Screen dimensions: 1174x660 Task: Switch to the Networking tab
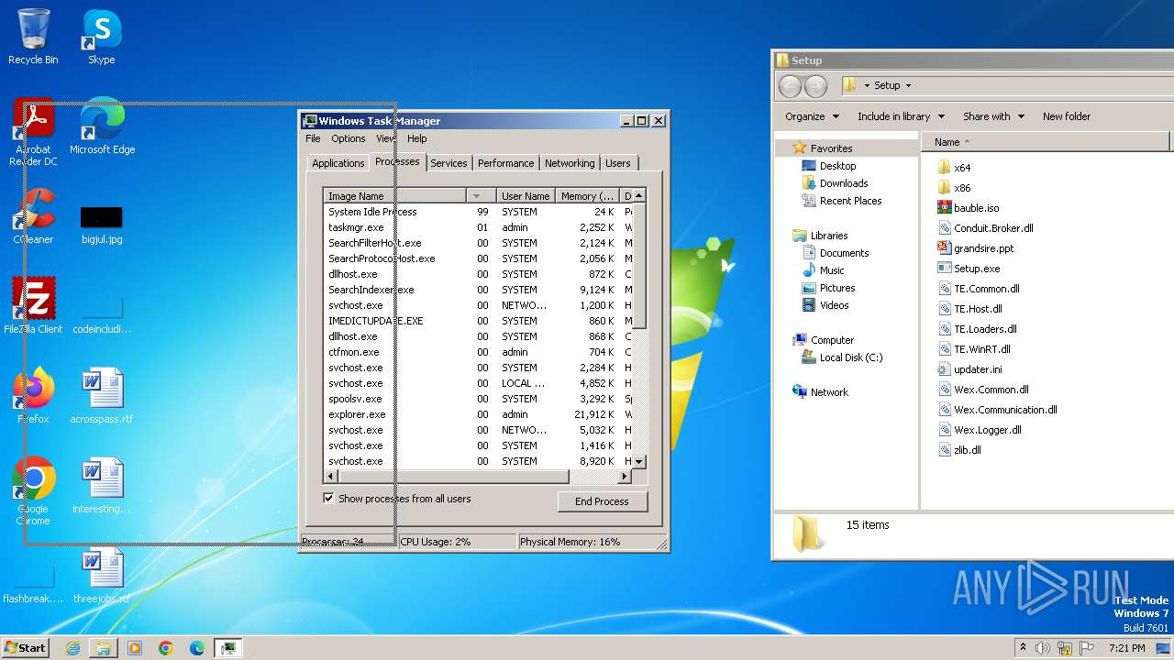(x=570, y=163)
